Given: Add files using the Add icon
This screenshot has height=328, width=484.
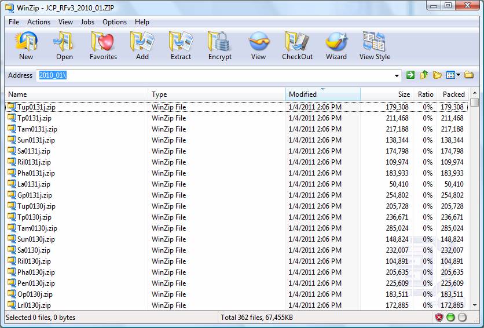Looking at the screenshot, I should point(142,41).
